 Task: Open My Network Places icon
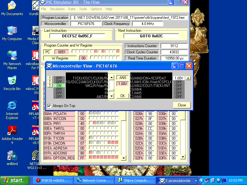point(12,60)
